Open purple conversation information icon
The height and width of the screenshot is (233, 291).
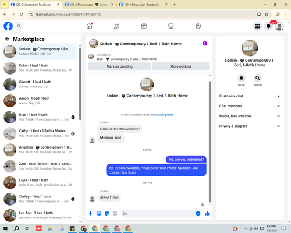205,44
